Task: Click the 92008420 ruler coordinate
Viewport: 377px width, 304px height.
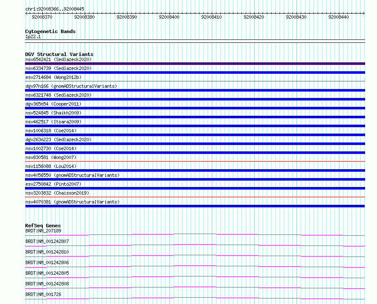Action: point(254,17)
